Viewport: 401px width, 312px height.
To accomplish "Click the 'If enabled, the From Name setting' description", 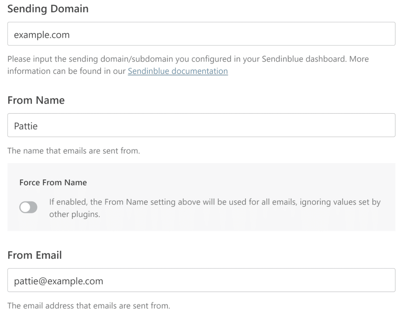I will [x=215, y=208].
